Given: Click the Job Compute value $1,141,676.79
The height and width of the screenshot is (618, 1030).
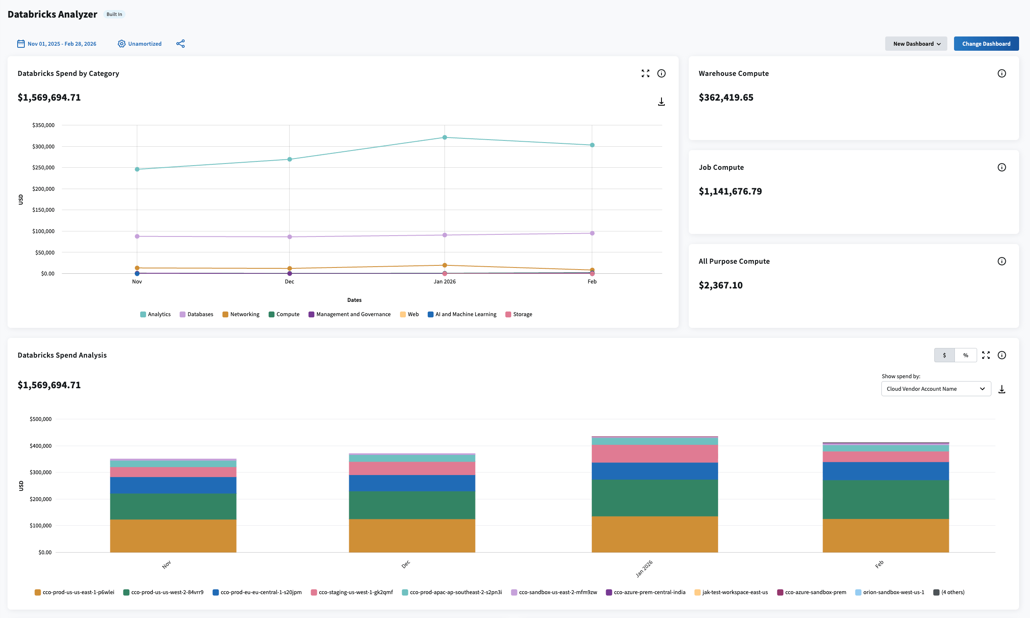Looking at the screenshot, I should 730,191.
